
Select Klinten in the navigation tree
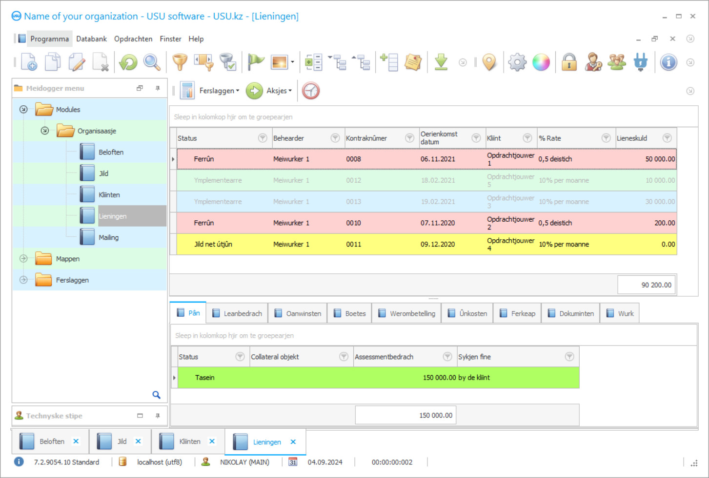[109, 195]
